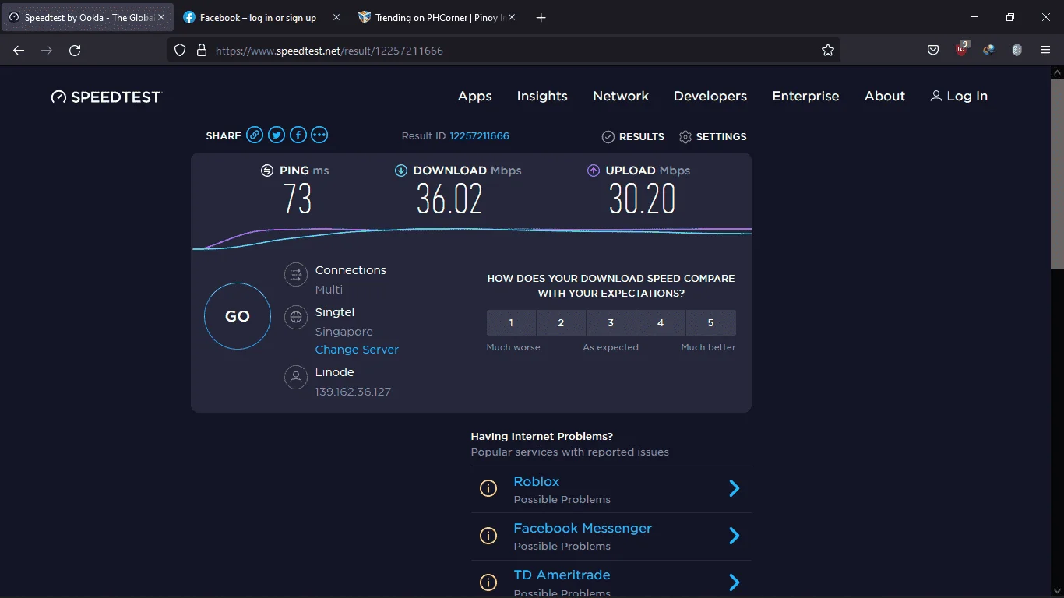Screen dimensions: 1064x598
Task: Click the download arrow icon
Action: (401, 171)
